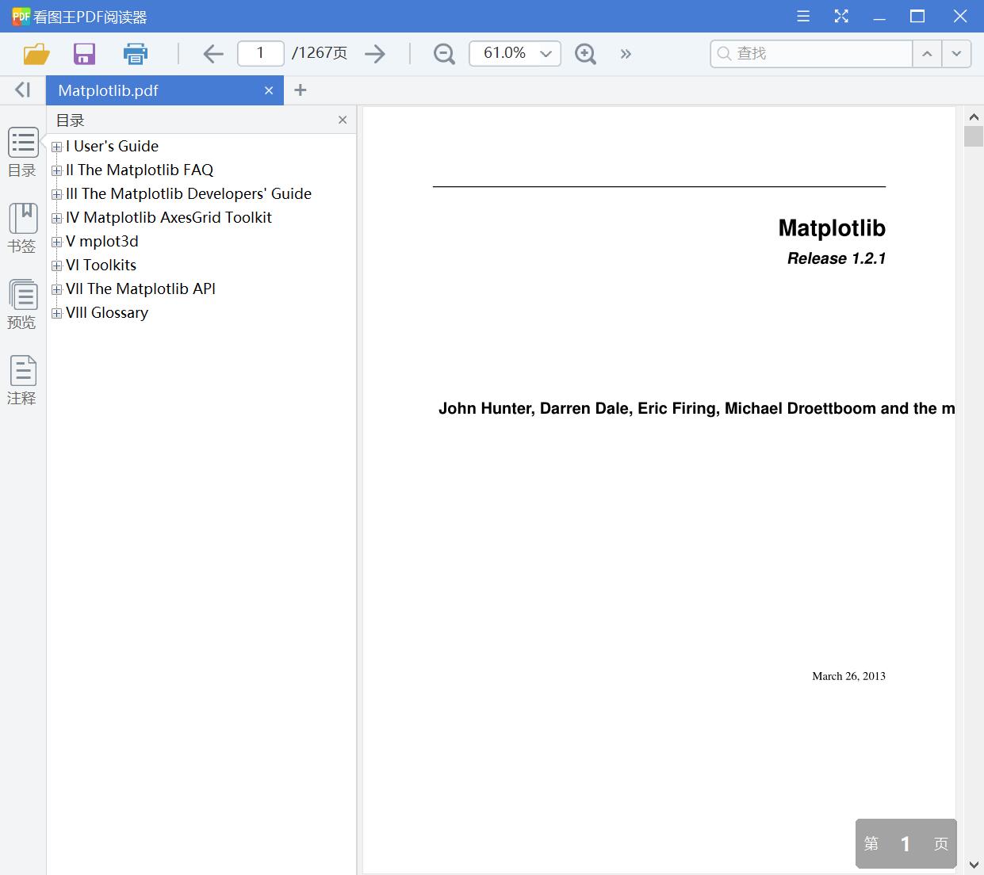Expand the VIII Glossary tree node

56,312
